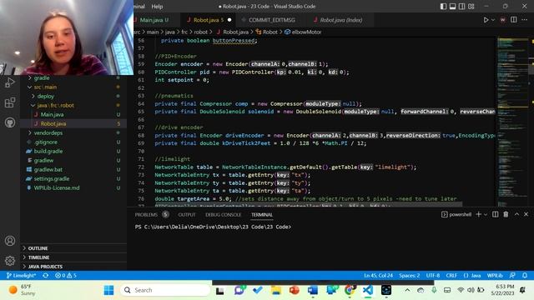Open the OUTPUT panel tab
The height and width of the screenshot is (300, 534).
187,215
